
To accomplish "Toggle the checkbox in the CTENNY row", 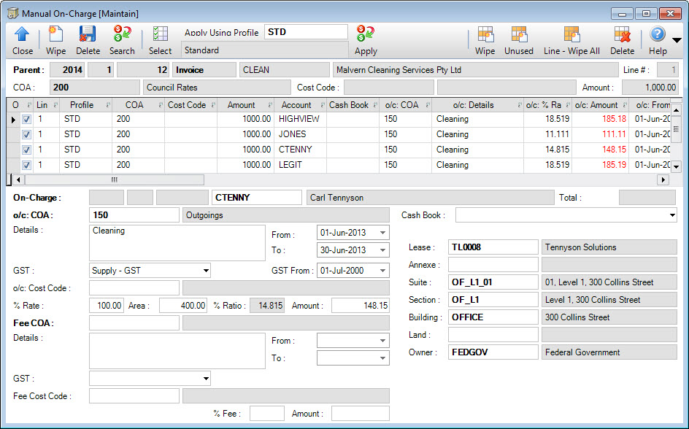I will tap(27, 150).
